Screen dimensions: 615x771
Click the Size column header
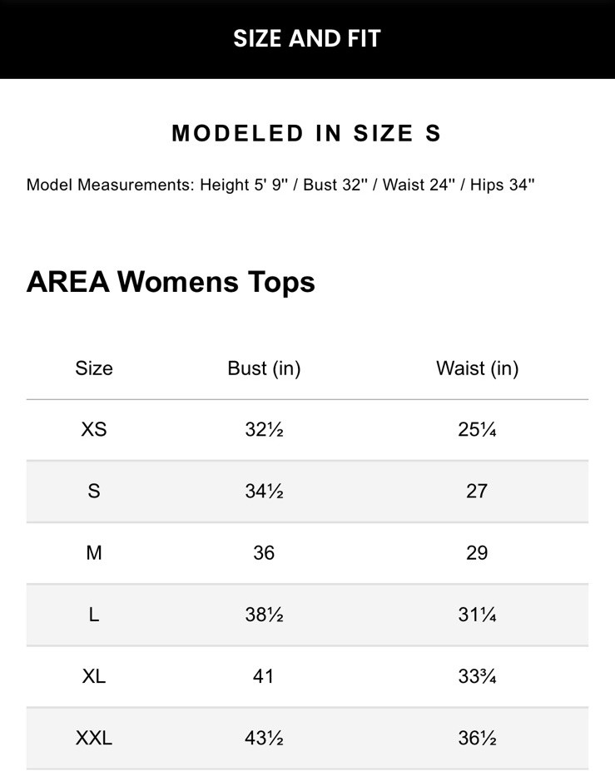pyautogui.click(x=94, y=368)
